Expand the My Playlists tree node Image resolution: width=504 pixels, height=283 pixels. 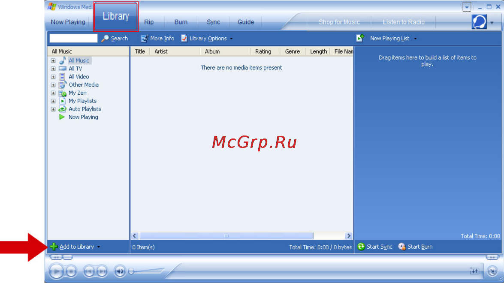53,101
